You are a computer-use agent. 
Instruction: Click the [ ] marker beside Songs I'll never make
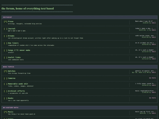coord(6,50)
